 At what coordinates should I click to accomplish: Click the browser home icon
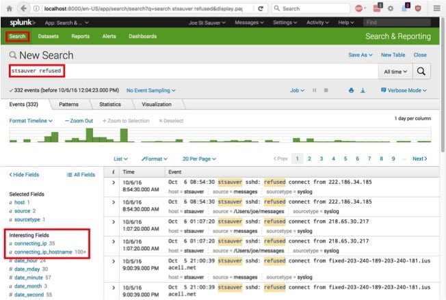tap(9, 8)
